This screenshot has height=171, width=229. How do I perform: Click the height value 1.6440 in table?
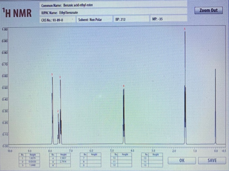pos(33,165)
